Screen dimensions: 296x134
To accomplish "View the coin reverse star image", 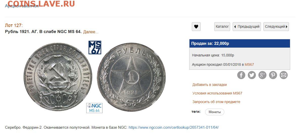I will [x=131, y=77].
